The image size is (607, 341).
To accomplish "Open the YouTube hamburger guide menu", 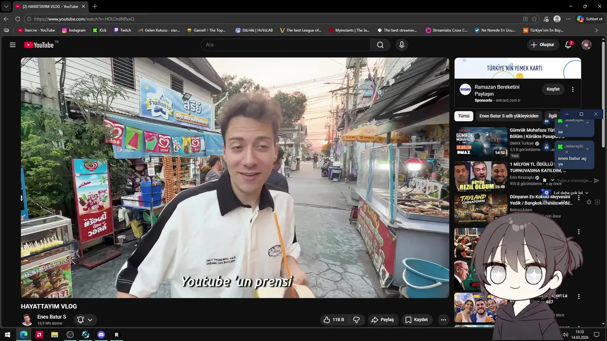I will (13, 45).
